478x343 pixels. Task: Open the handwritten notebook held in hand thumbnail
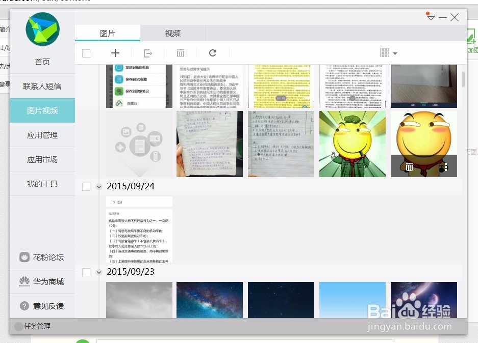(210, 144)
